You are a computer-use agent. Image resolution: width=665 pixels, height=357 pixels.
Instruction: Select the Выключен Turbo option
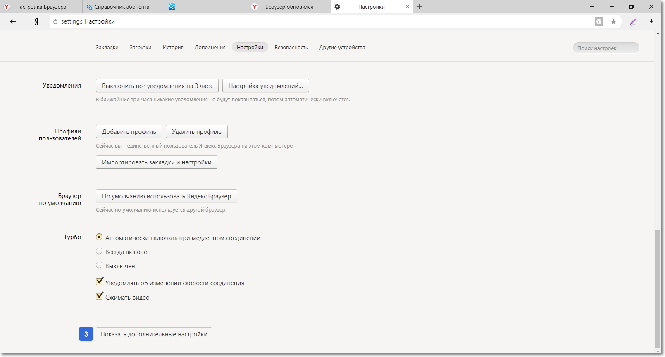coord(99,265)
